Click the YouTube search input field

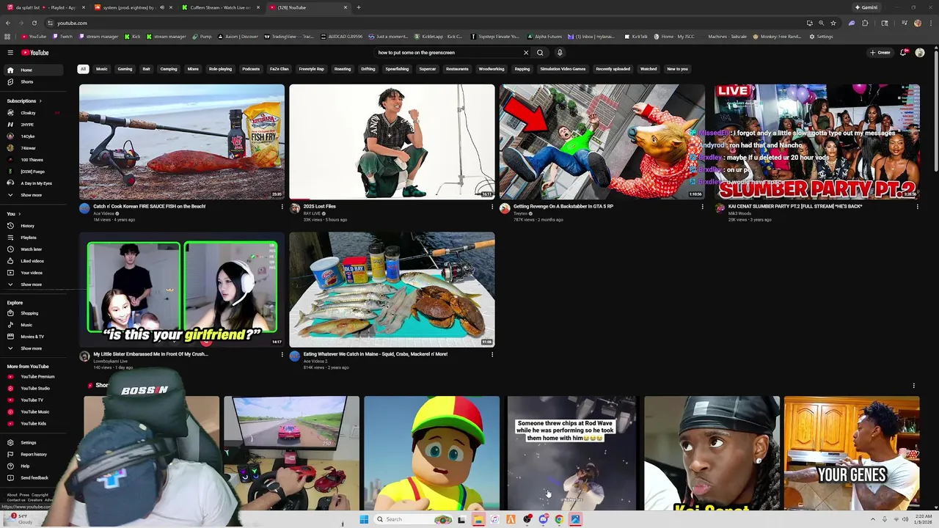pos(447,53)
